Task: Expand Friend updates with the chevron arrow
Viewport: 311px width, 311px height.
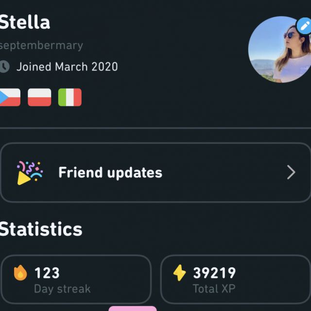Action: pos(291,173)
